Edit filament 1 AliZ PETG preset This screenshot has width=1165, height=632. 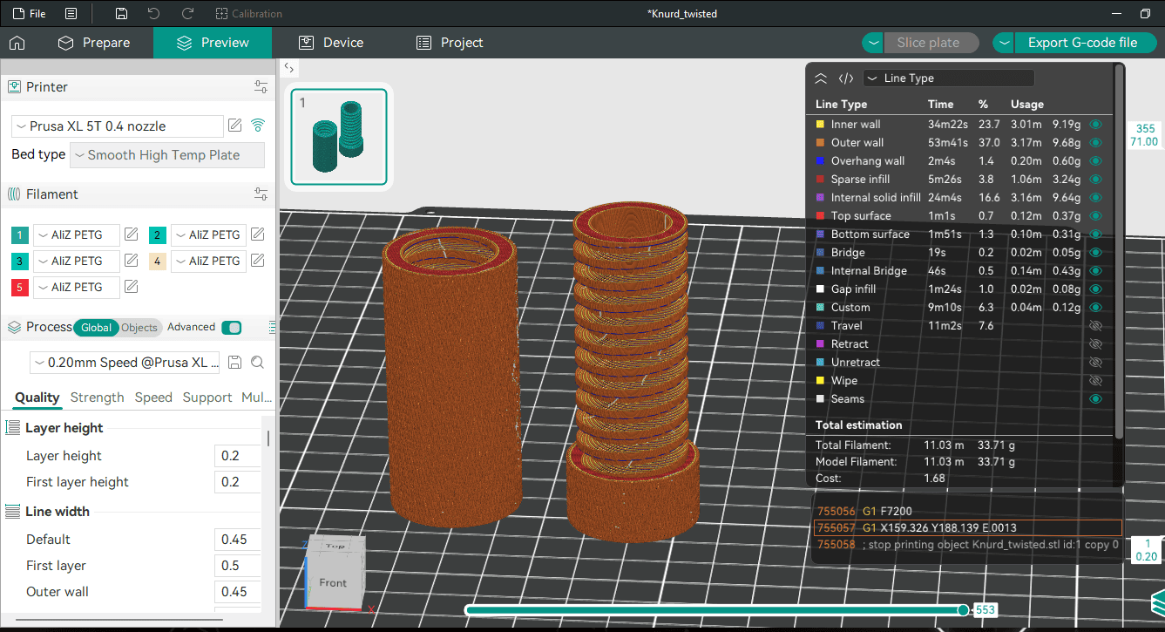[x=131, y=234]
